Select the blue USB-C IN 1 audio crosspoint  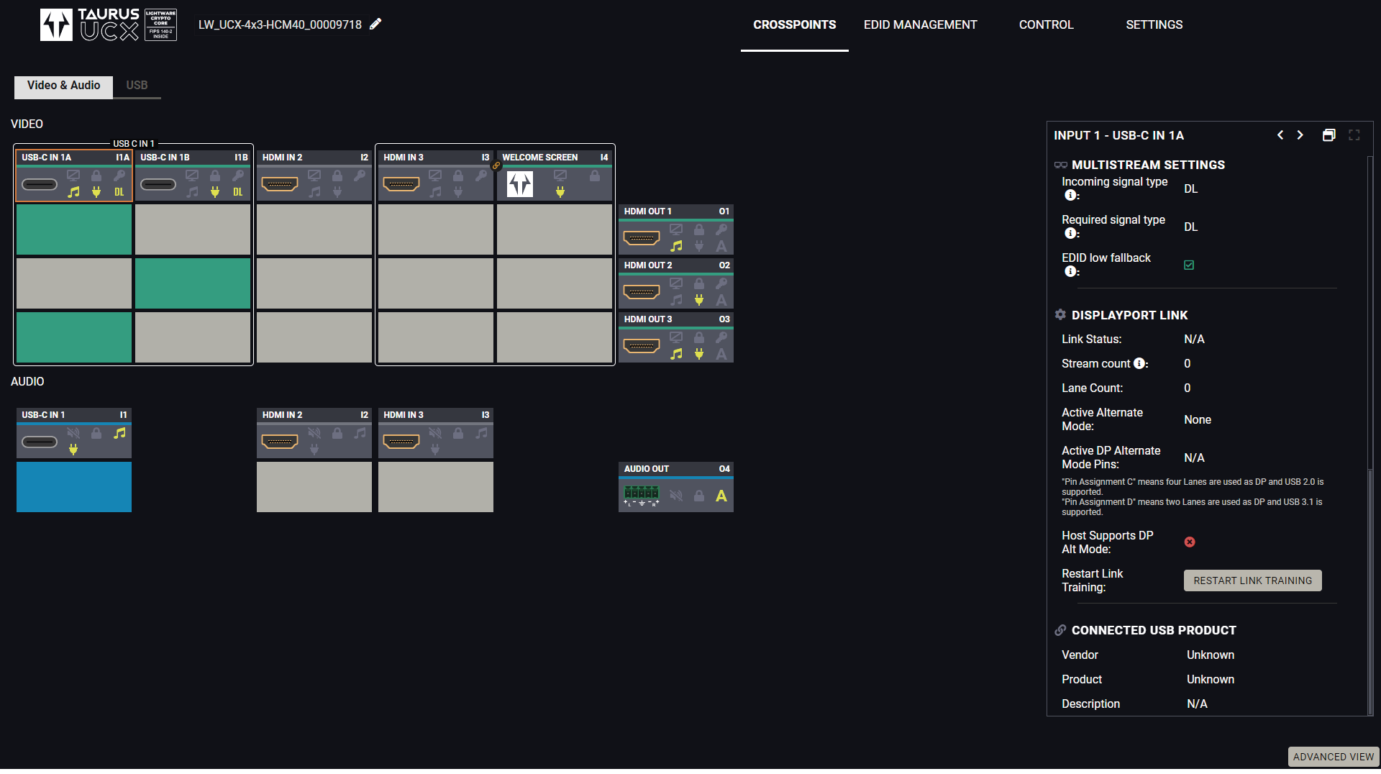74,487
